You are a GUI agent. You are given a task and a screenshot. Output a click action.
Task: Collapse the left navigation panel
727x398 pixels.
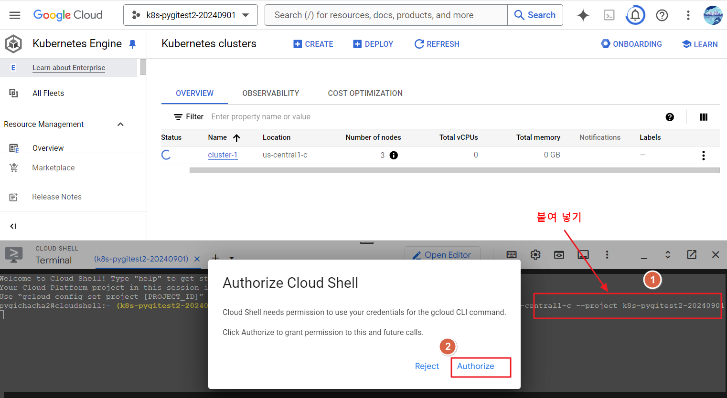point(13,226)
